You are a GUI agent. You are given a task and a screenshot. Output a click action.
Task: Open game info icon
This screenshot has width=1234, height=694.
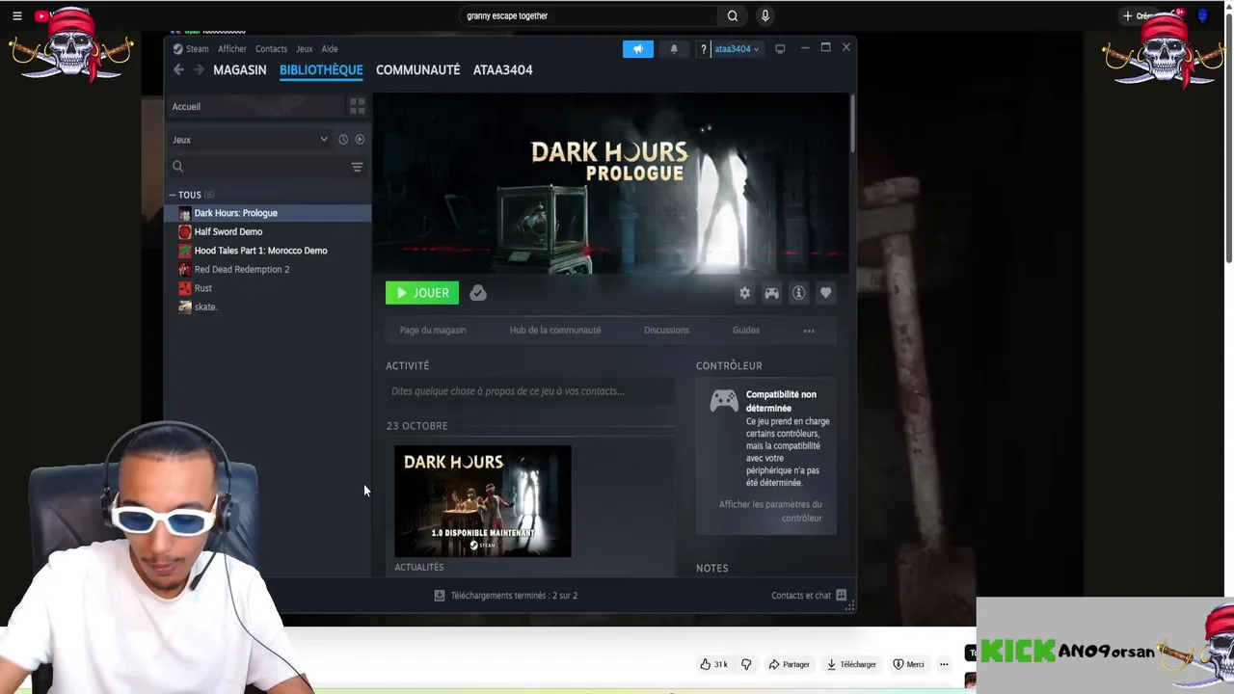pos(798,293)
